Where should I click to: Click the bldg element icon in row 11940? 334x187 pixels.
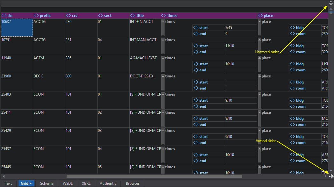point(292,64)
